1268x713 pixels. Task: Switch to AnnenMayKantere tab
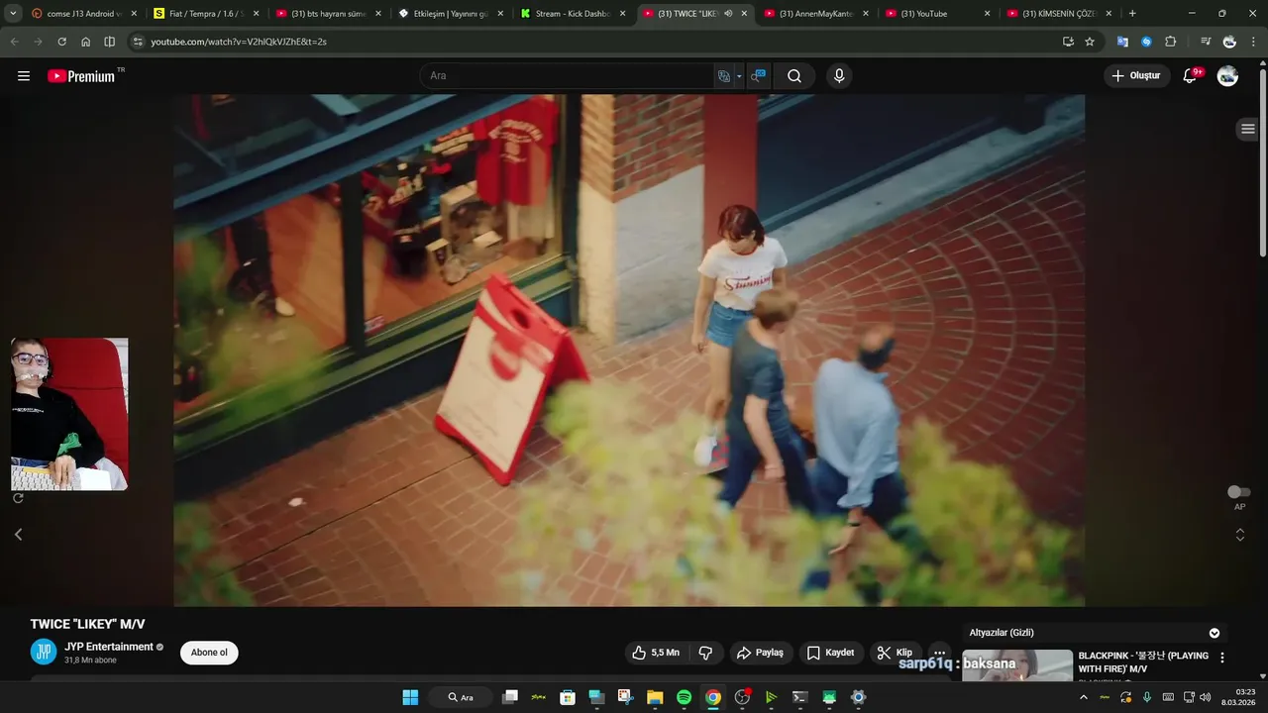click(815, 14)
